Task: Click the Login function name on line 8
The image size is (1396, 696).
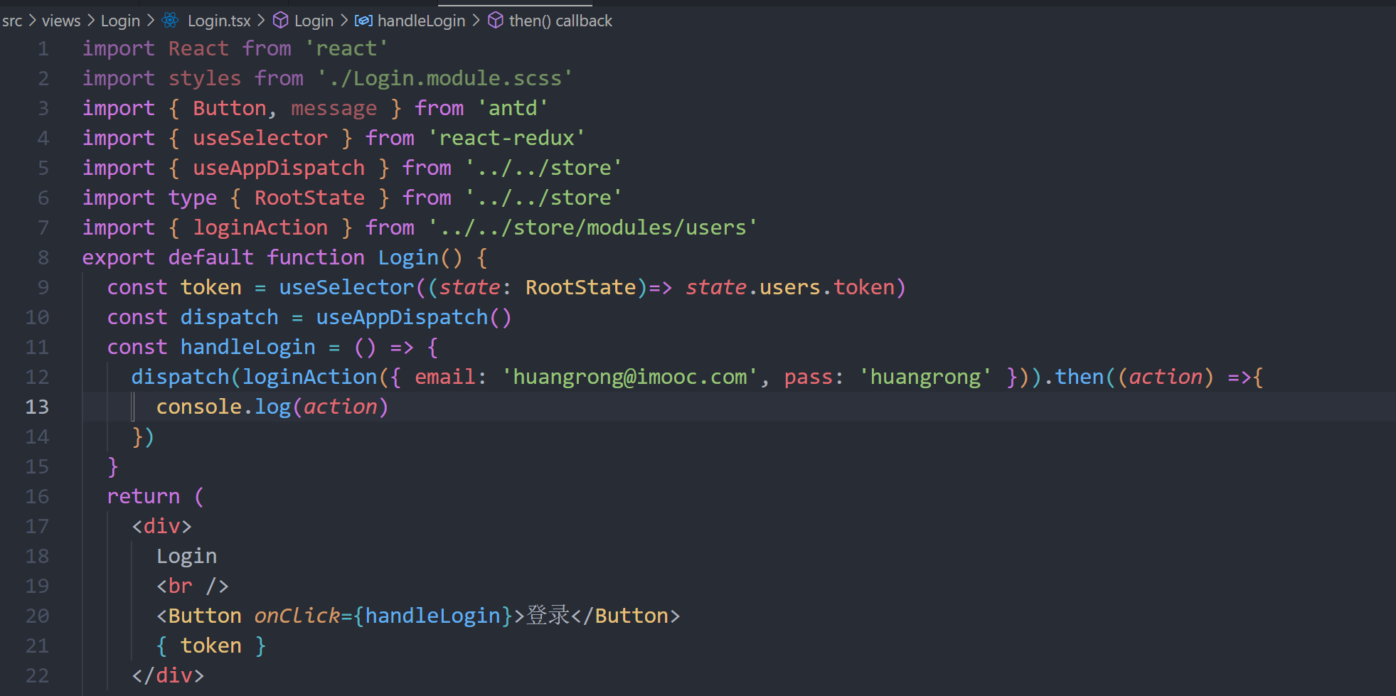Action: 408,257
